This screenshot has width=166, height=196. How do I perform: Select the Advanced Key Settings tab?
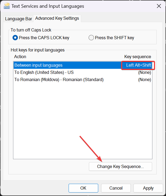(x=57, y=18)
